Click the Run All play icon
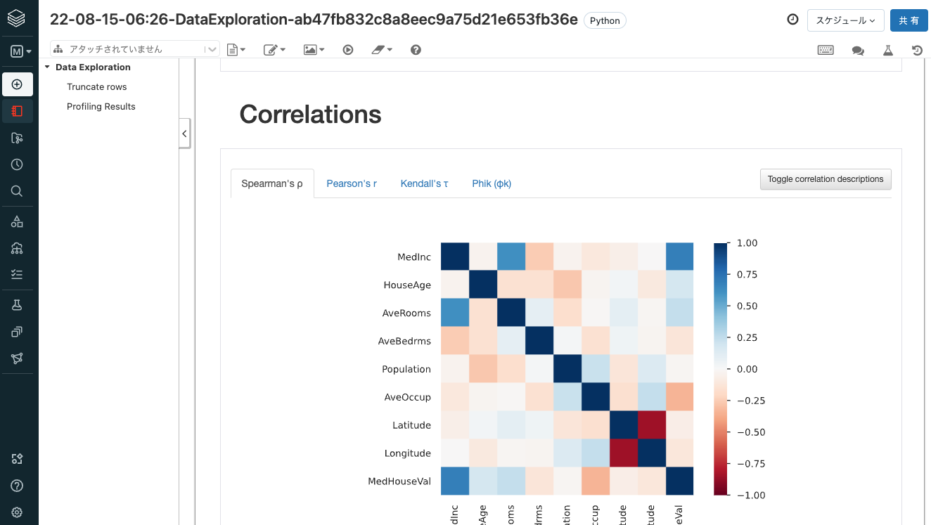 [x=348, y=50]
